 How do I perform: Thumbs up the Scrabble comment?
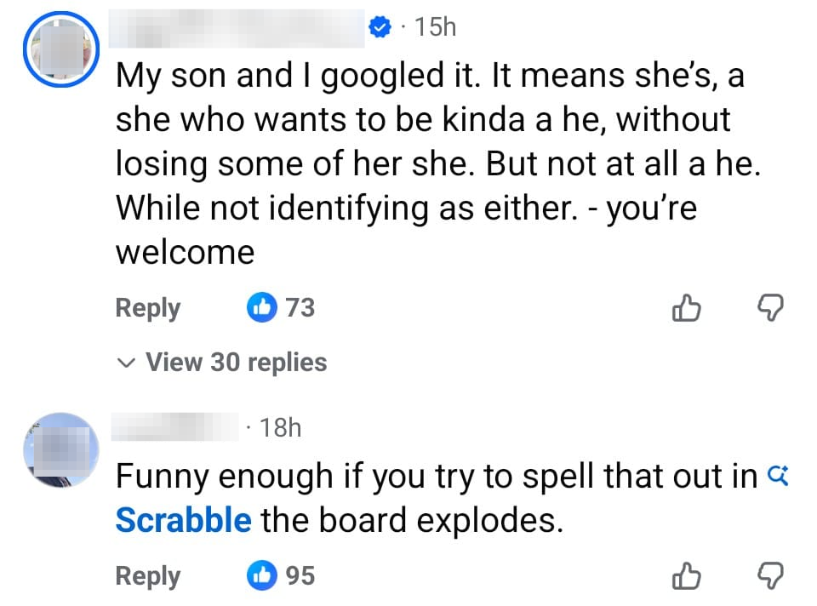[x=686, y=576]
